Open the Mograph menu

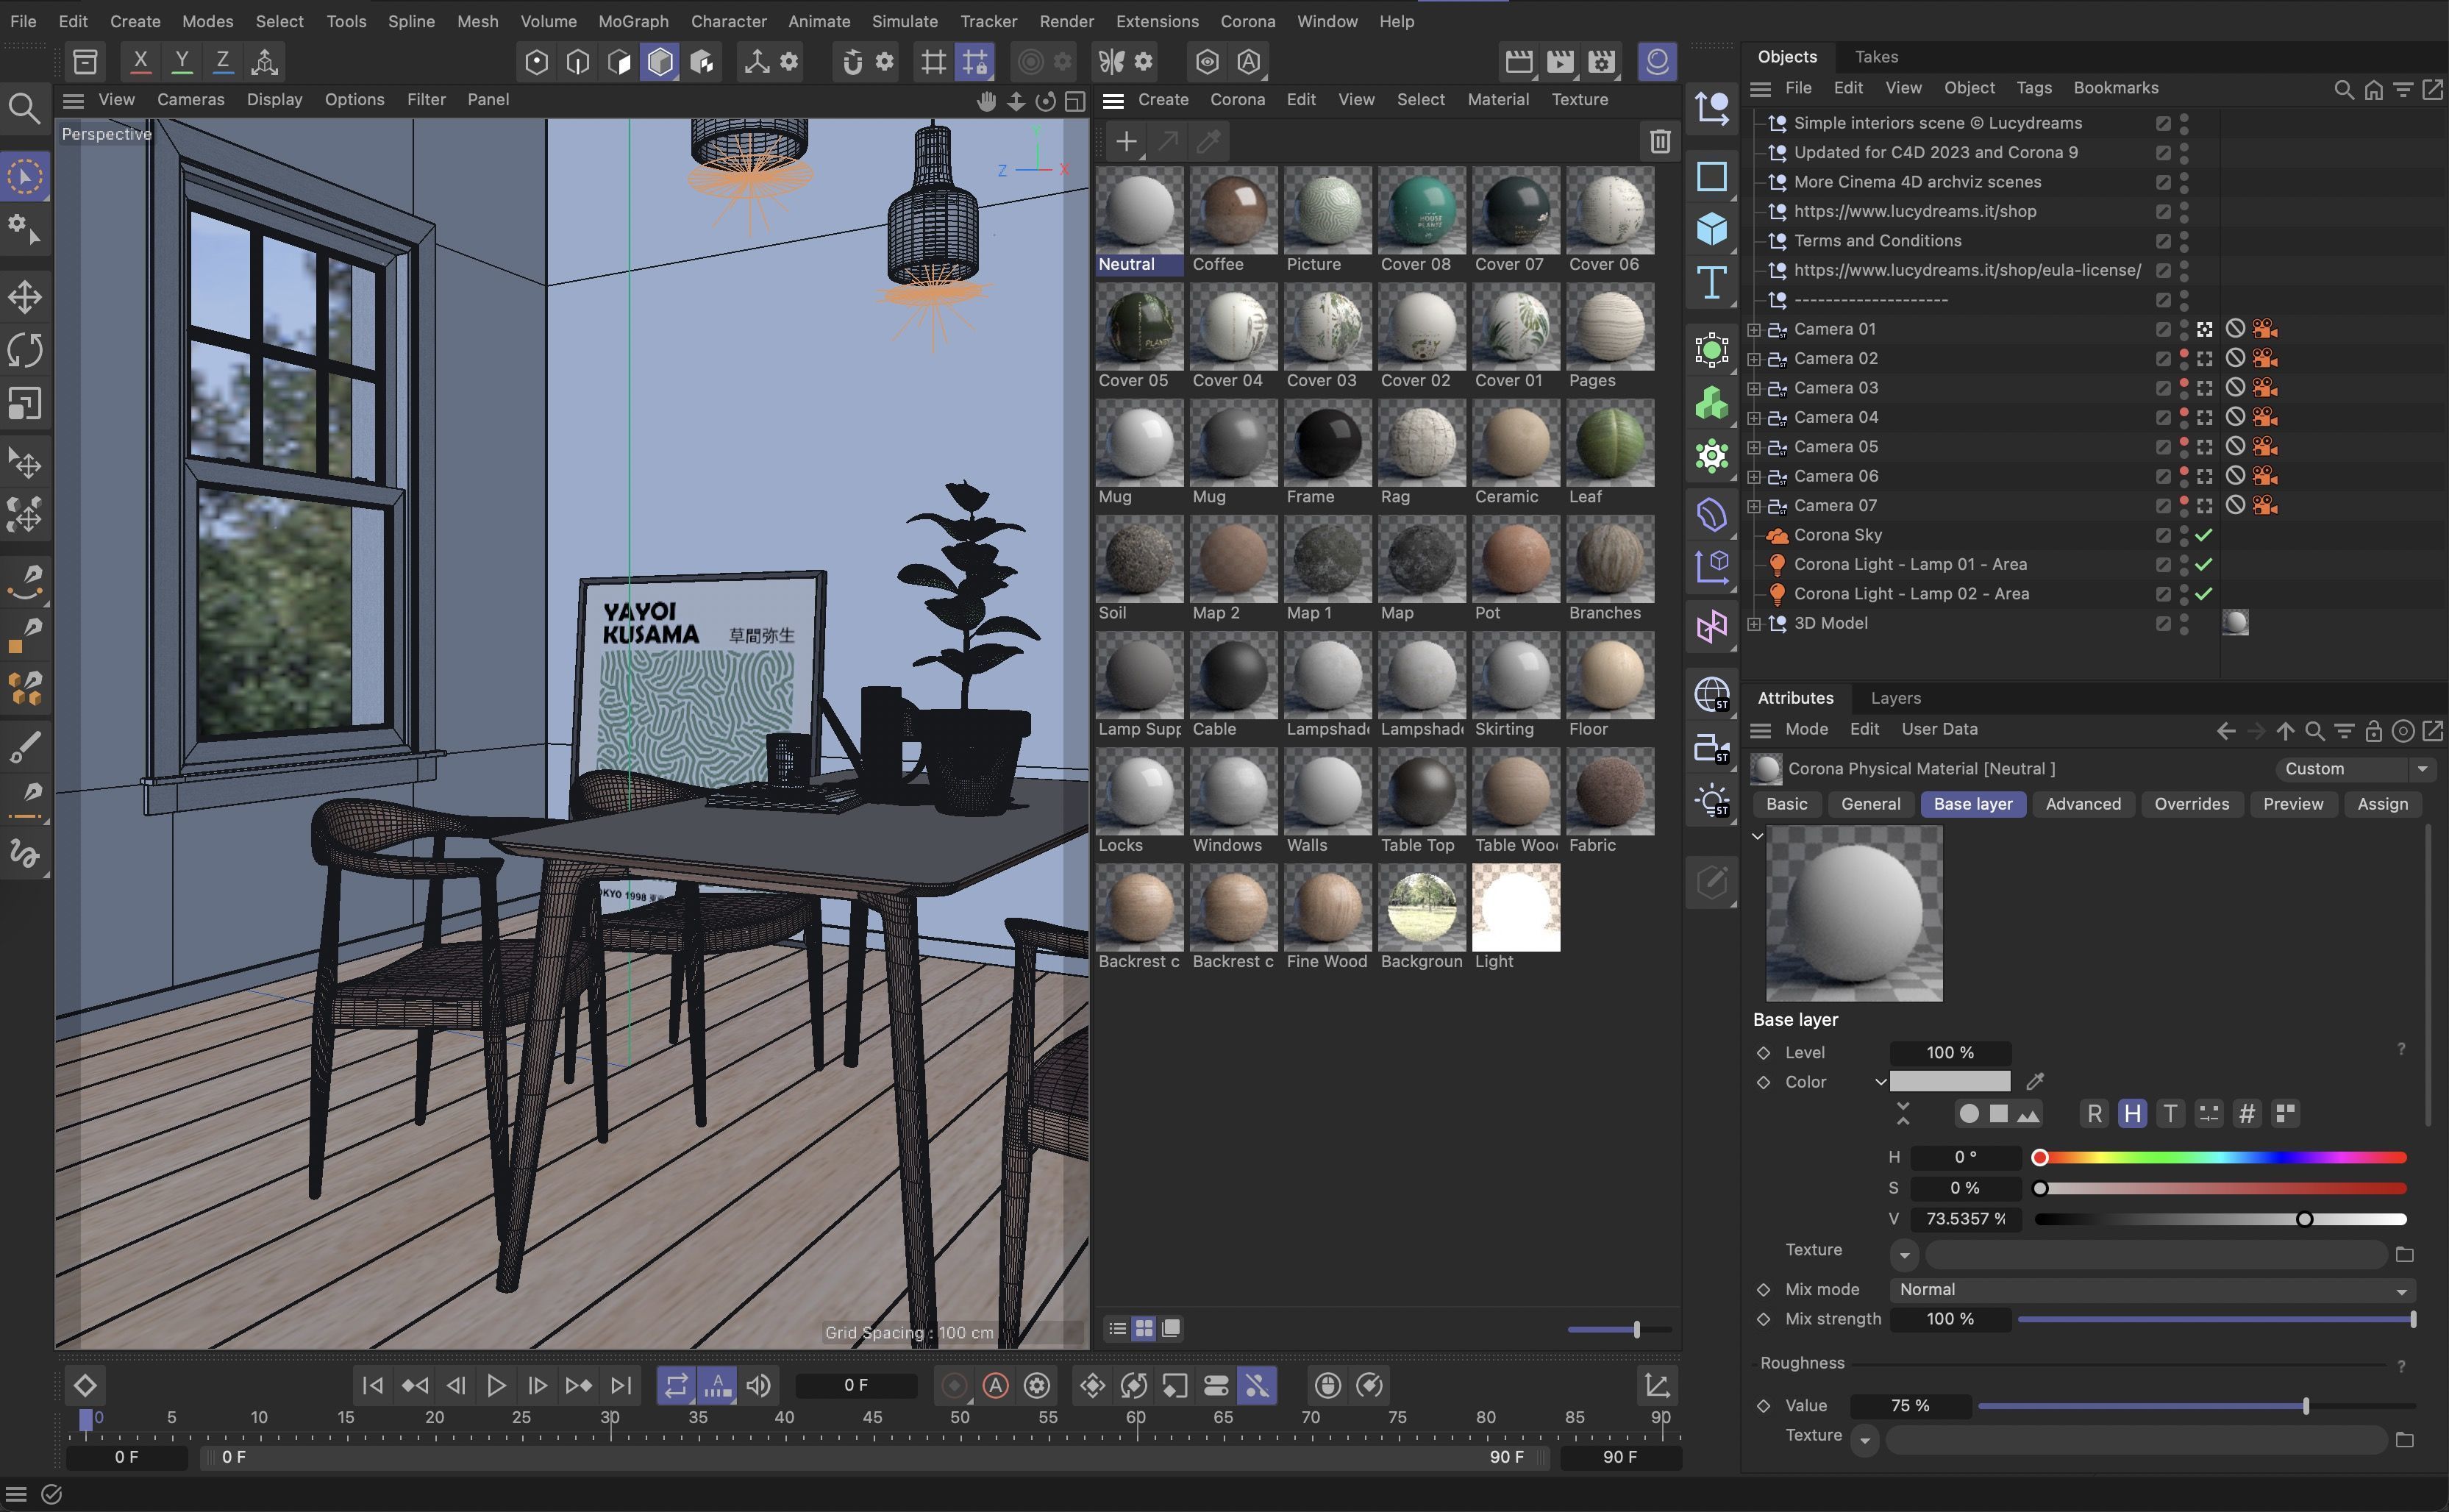point(633,21)
